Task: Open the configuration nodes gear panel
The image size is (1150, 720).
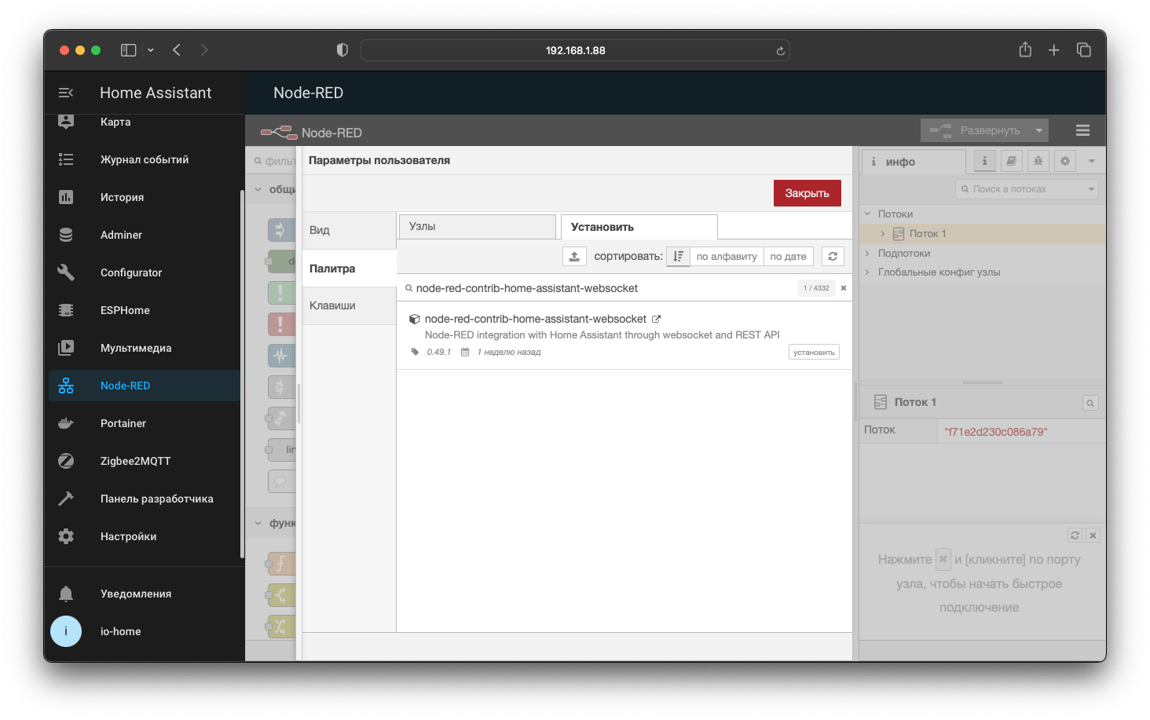Action: point(1064,161)
